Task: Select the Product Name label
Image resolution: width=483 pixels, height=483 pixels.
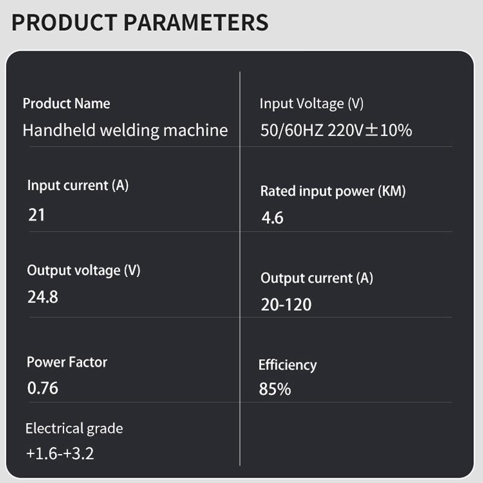Action: pos(66,103)
